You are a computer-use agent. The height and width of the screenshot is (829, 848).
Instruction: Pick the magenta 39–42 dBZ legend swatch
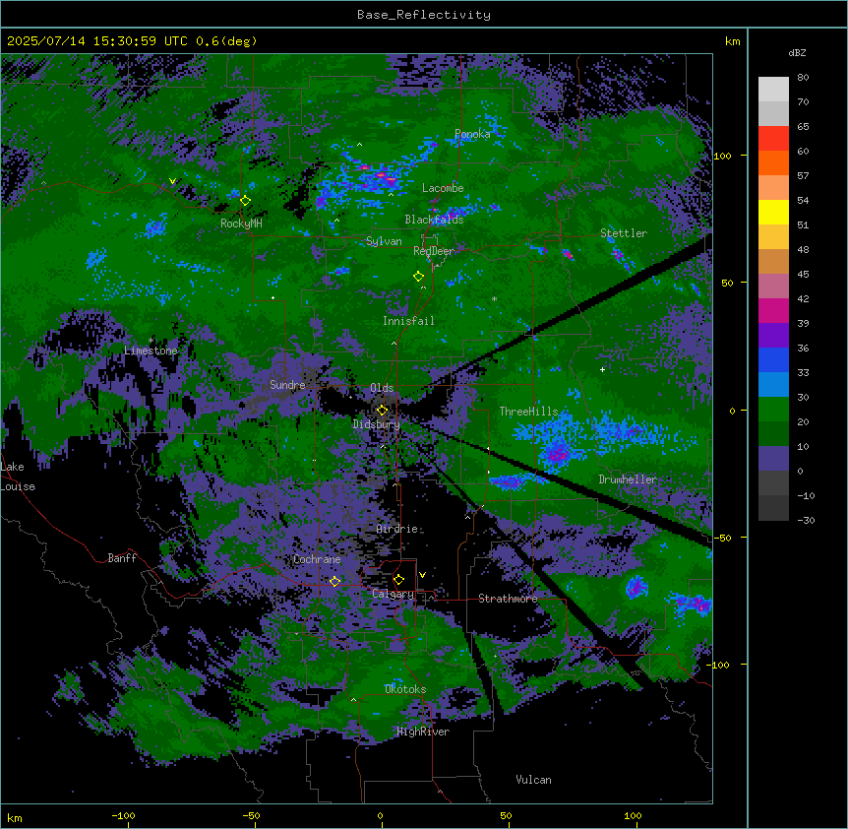773,311
